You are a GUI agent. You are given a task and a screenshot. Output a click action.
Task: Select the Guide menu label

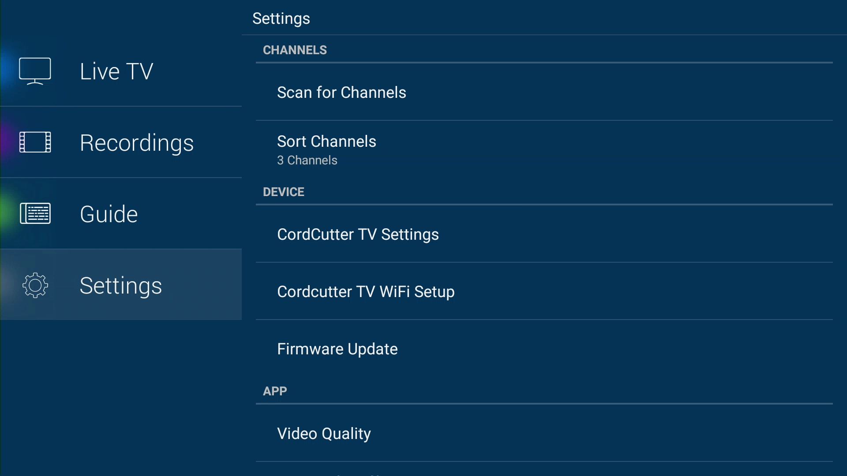click(x=109, y=214)
